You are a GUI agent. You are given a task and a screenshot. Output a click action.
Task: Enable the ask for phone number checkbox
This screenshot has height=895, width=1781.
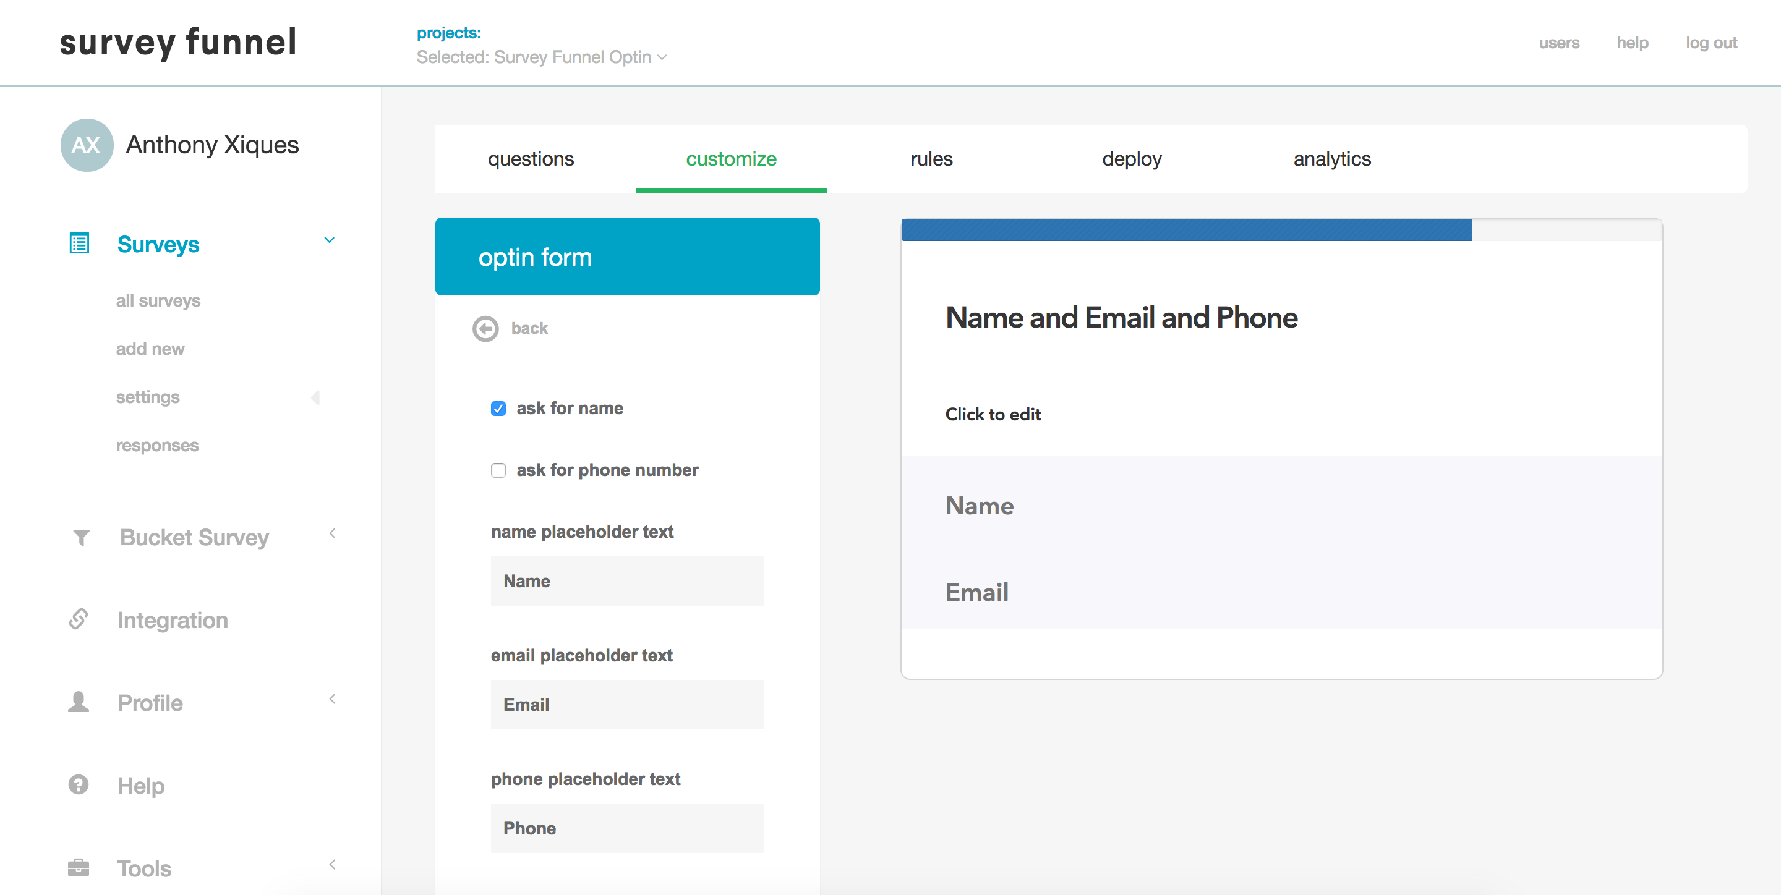pos(498,470)
